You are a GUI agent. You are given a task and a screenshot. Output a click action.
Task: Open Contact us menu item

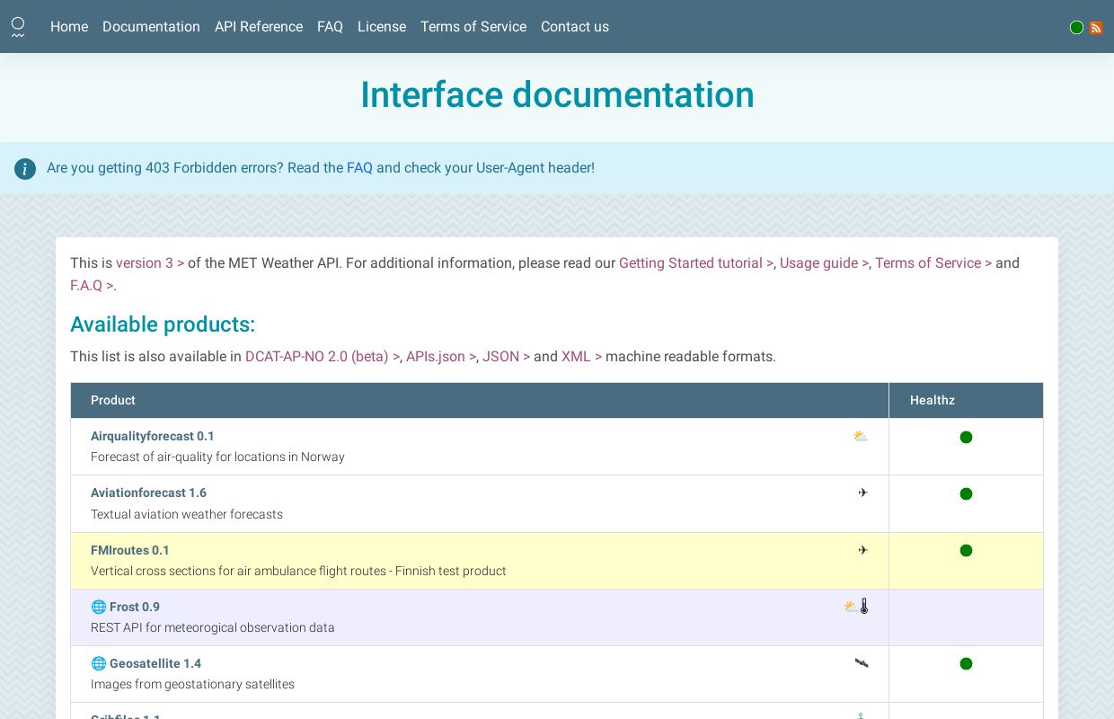coord(575,27)
